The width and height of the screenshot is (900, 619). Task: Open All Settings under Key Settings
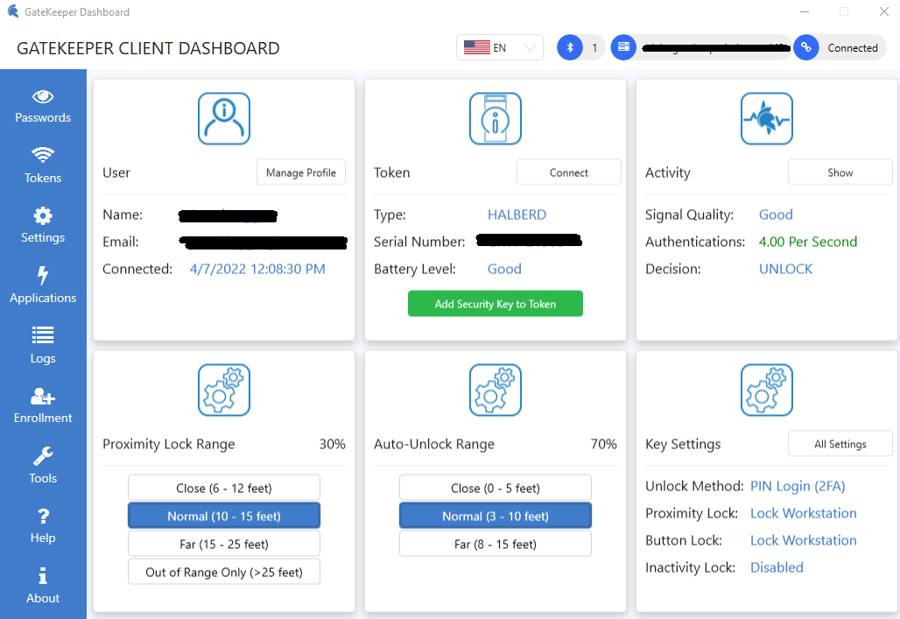(x=840, y=444)
